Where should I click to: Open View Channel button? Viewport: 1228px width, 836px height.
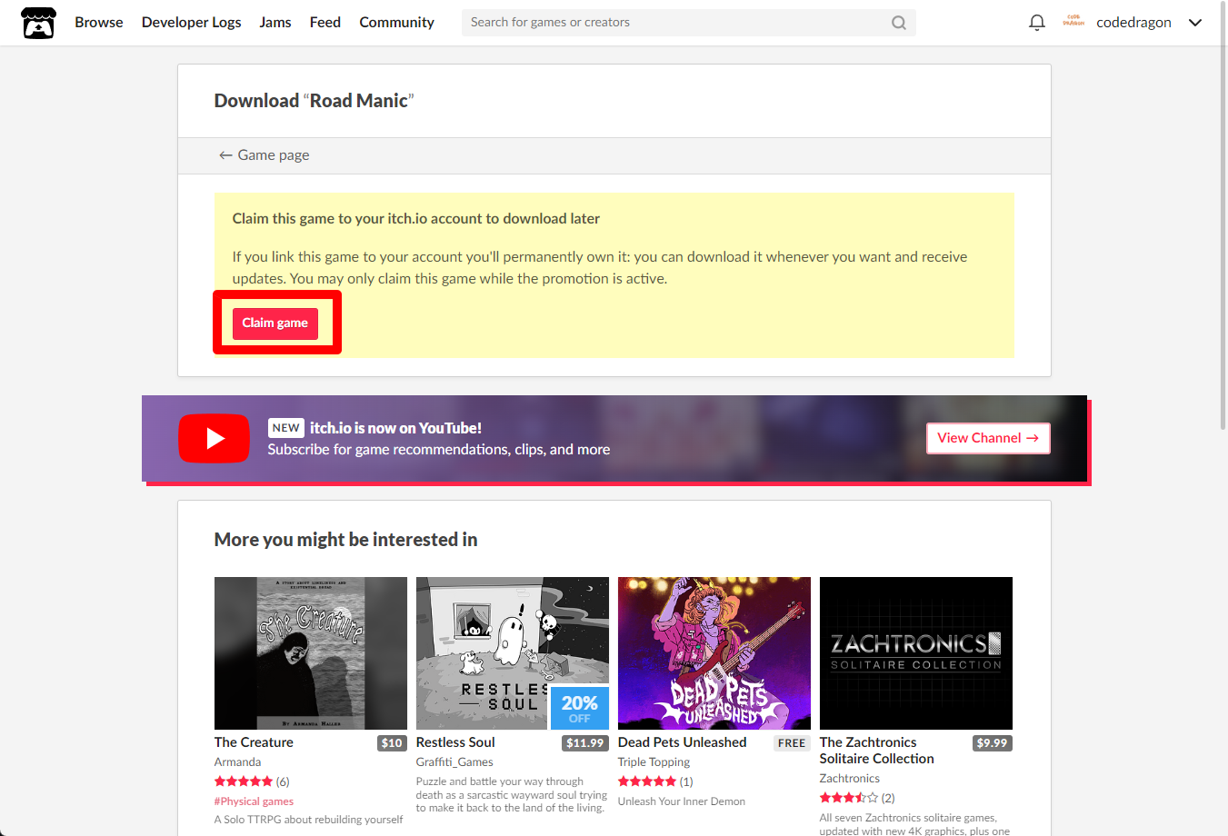click(x=988, y=438)
